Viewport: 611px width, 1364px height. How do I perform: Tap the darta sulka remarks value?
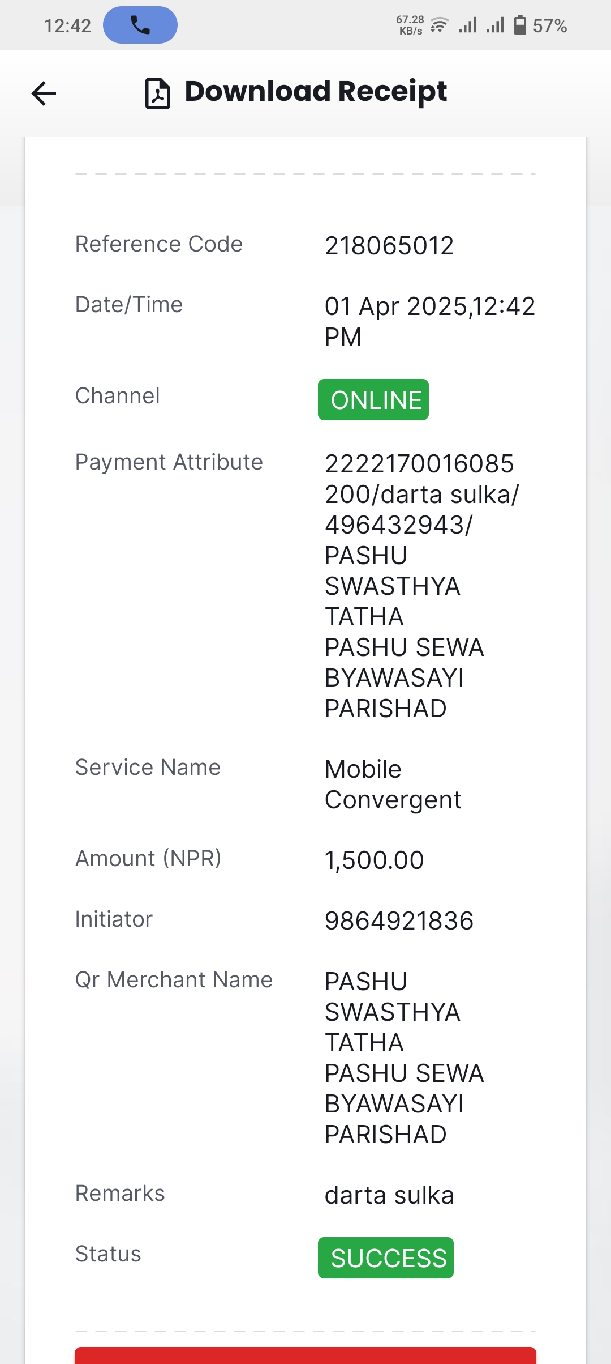389,1195
